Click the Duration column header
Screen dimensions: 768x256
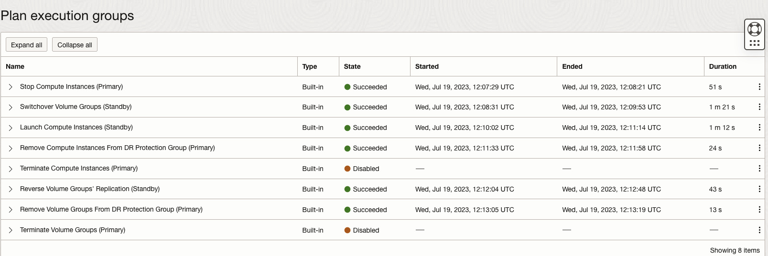(723, 66)
